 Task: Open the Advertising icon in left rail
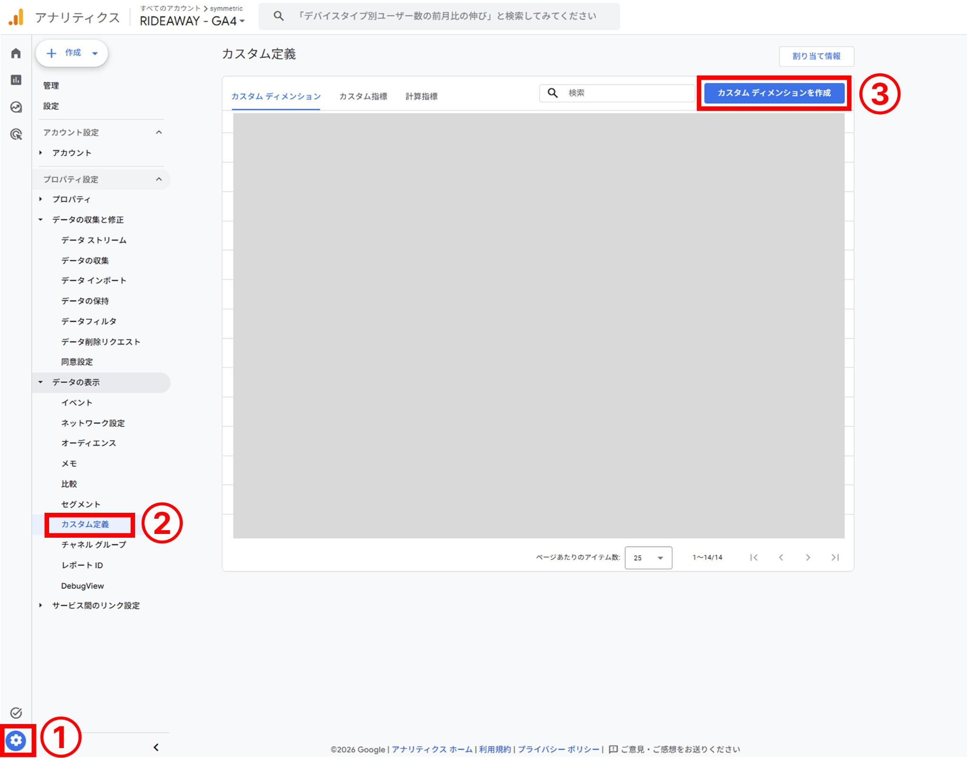(x=16, y=134)
